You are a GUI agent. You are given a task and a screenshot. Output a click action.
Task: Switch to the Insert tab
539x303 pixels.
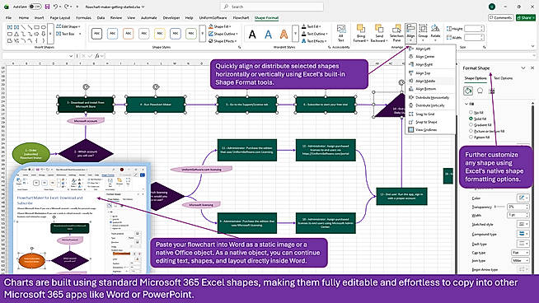tap(40, 17)
